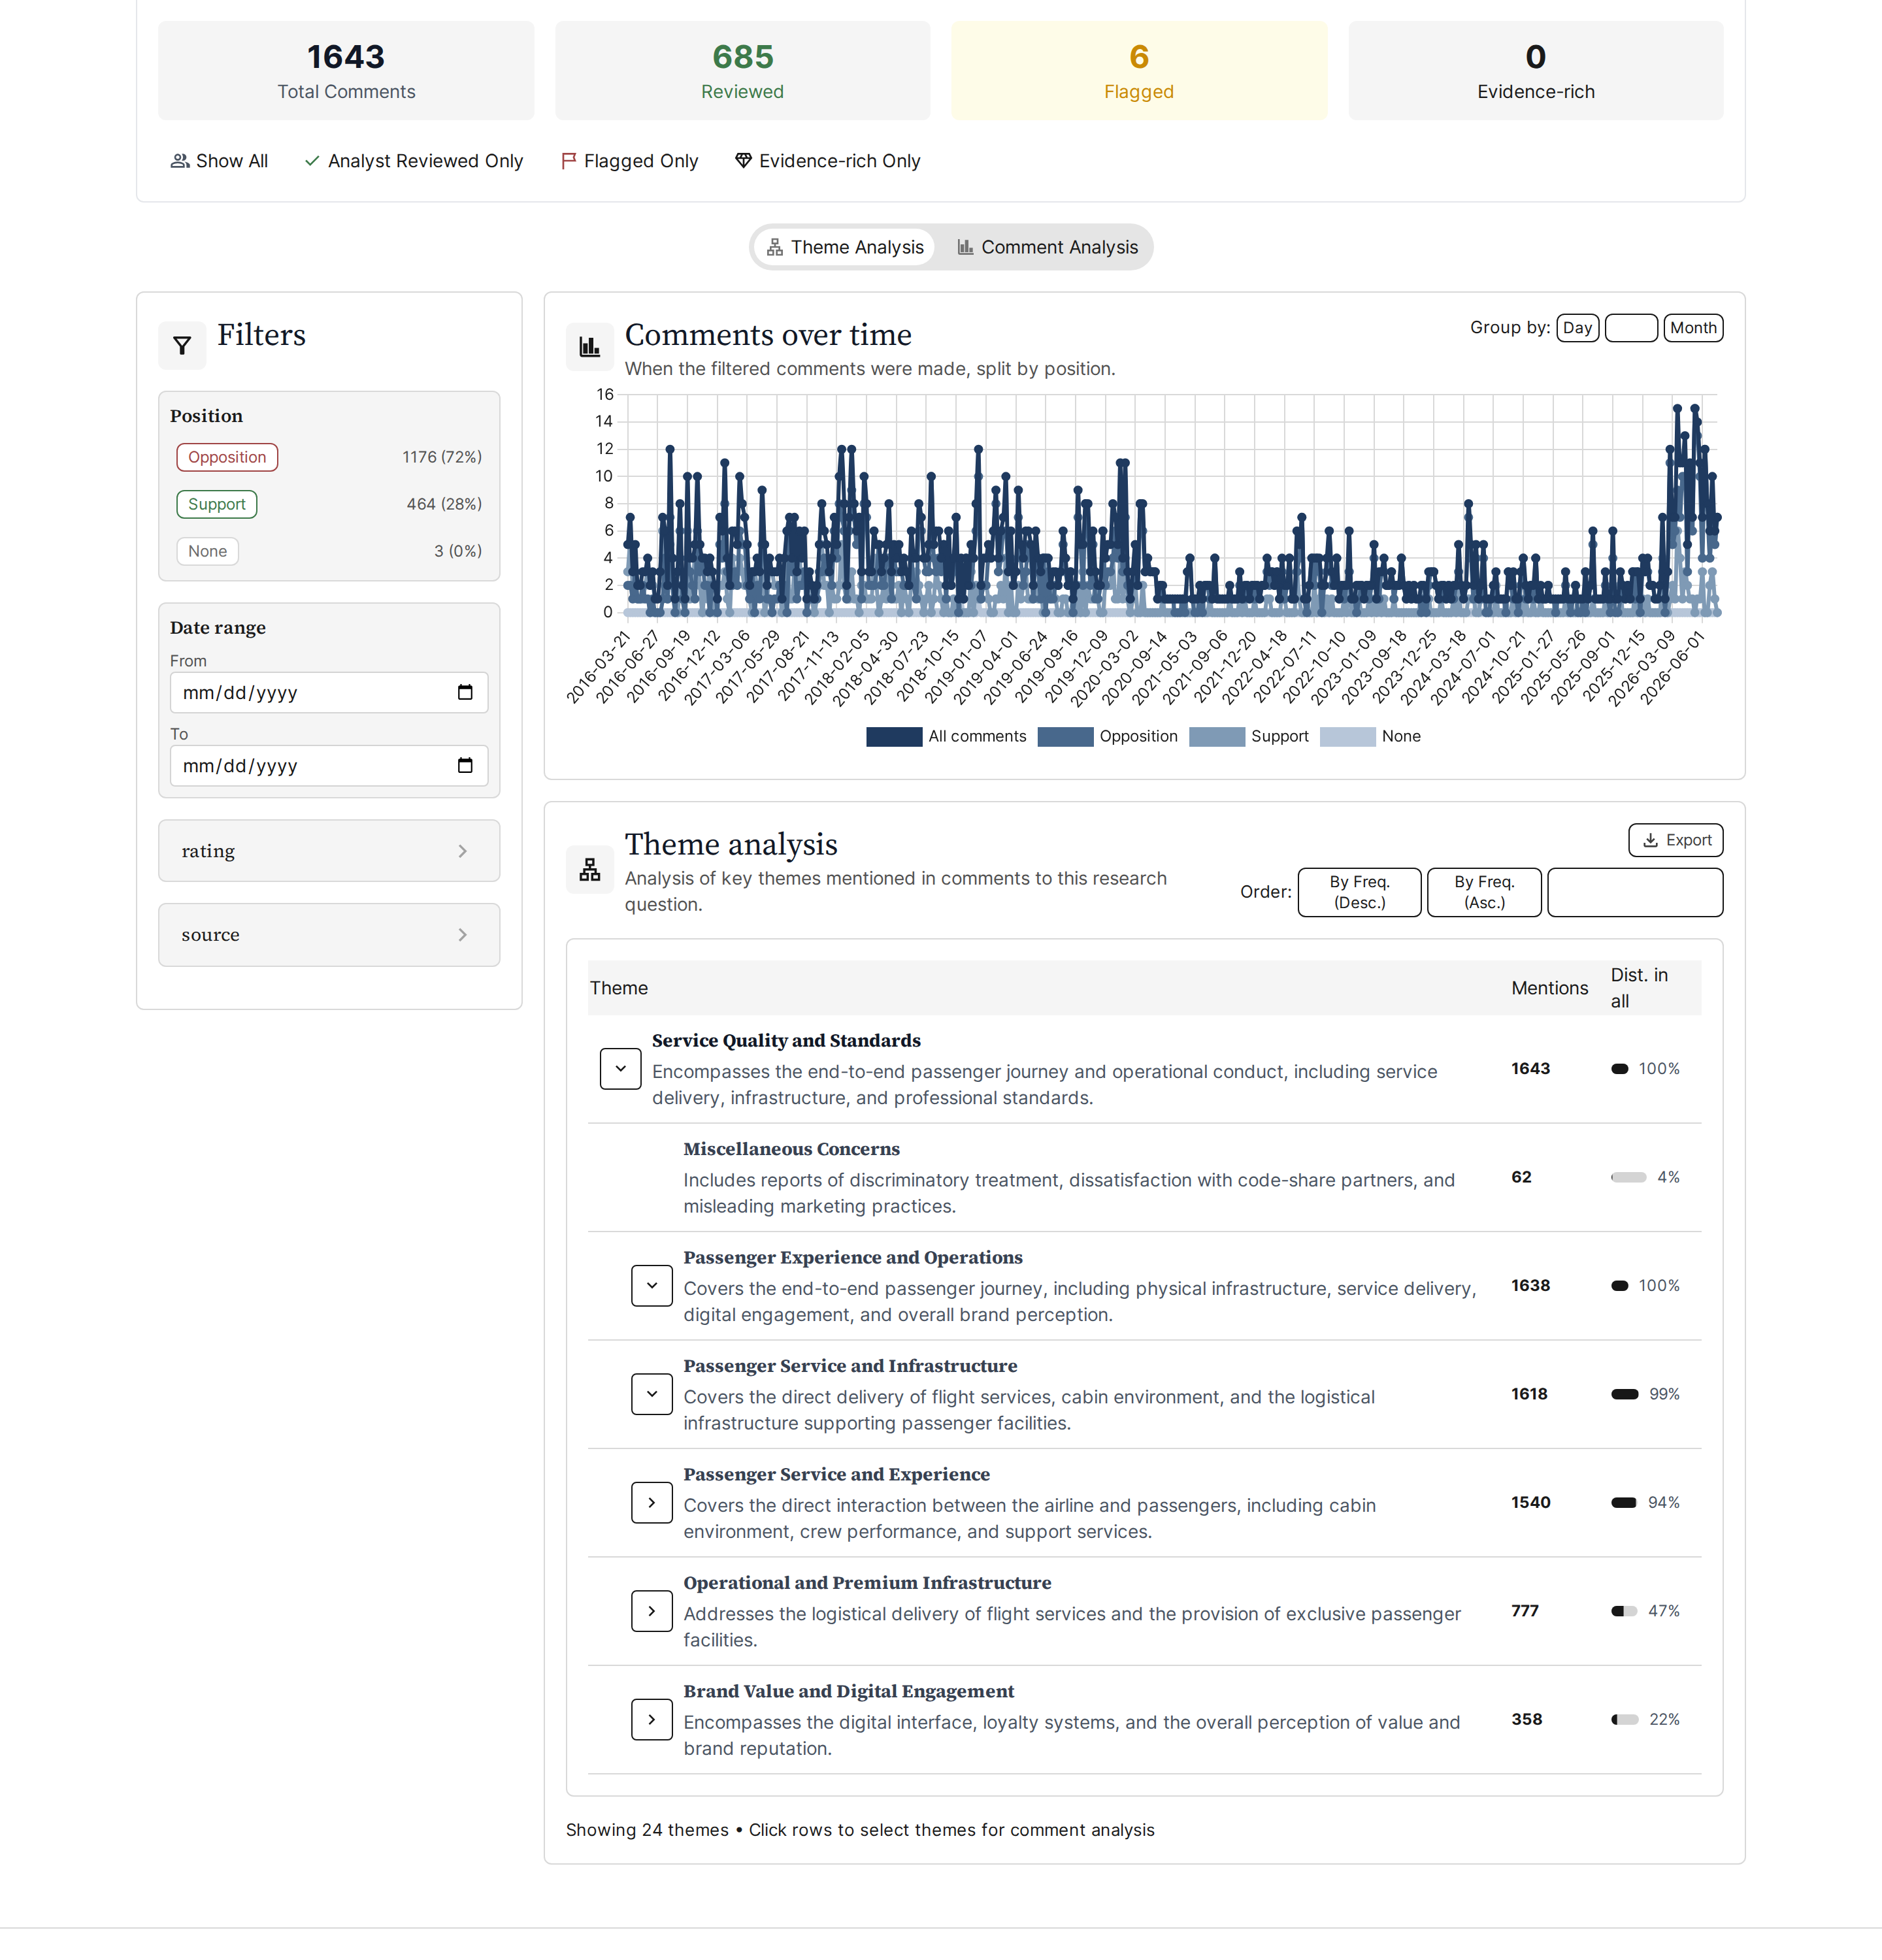Click the 685 Reviewed card
The height and width of the screenshot is (1960, 1882).
tap(742, 71)
